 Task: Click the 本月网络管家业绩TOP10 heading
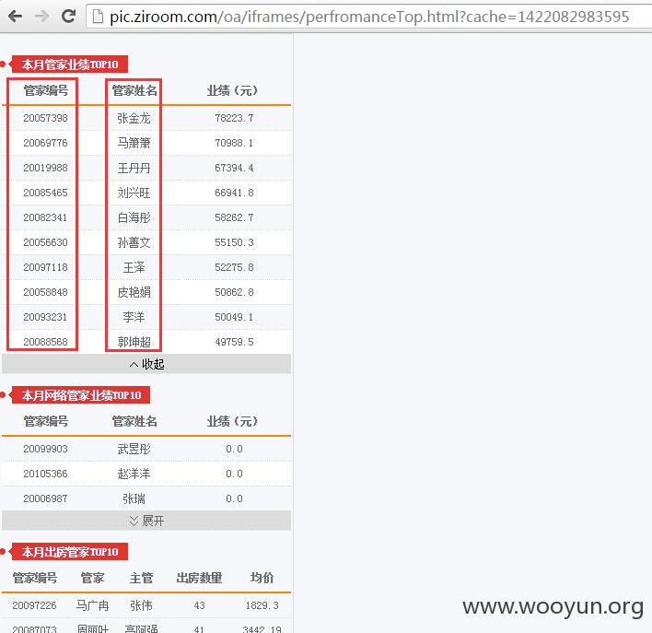pyautogui.click(x=81, y=395)
